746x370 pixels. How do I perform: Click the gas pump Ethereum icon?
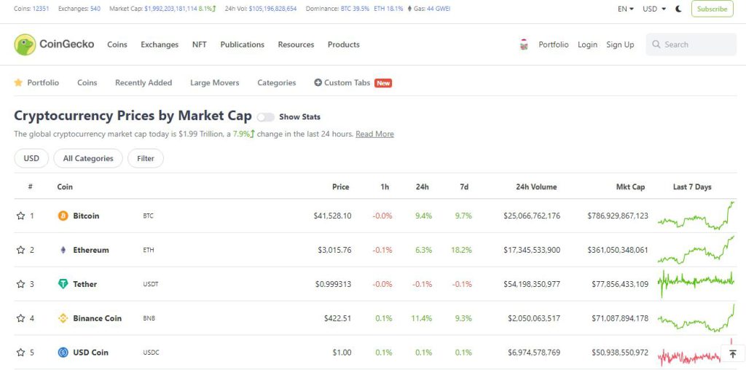pos(409,9)
